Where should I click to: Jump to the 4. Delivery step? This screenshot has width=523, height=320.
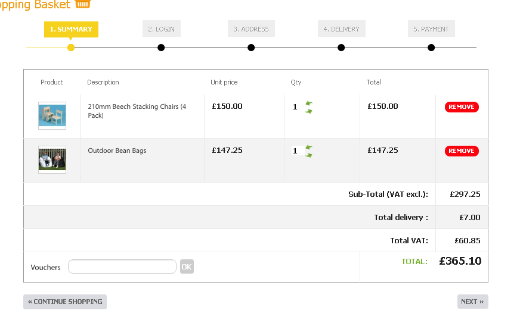coord(341,29)
